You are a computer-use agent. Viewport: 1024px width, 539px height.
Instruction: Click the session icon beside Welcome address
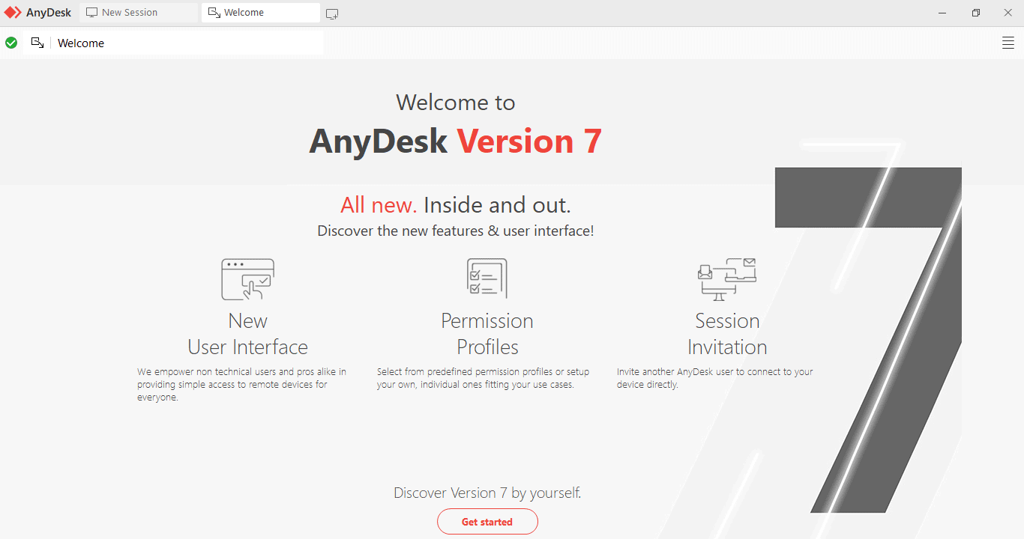click(x=37, y=43)
